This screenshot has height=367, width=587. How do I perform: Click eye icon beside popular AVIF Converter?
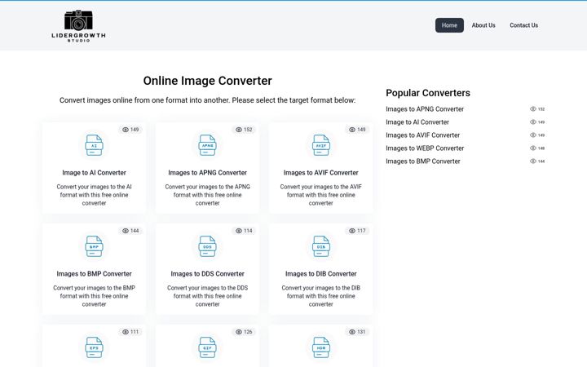point(533,135)
